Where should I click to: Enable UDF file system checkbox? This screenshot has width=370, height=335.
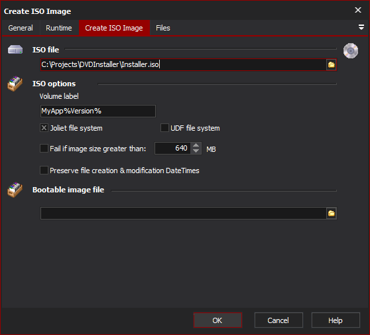[164, 128]
